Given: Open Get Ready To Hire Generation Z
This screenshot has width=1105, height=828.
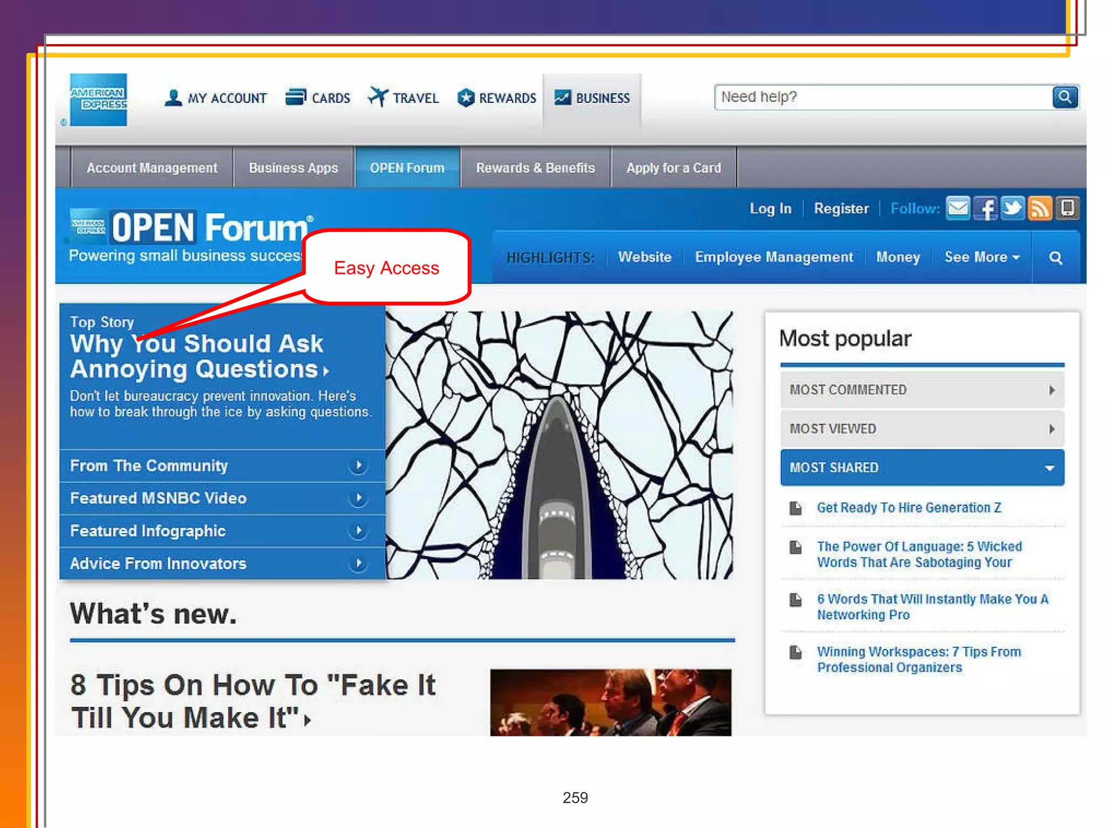Looking at the screenshot, I should coord(909,508).
